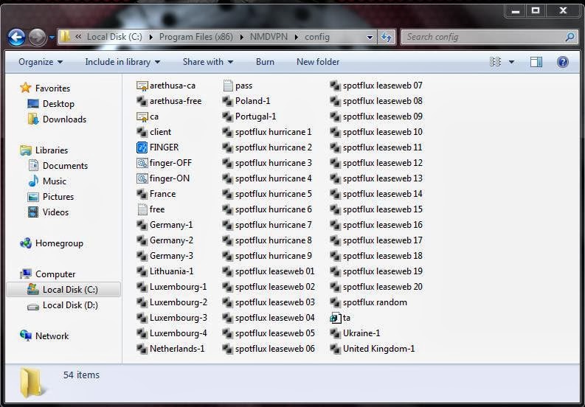Expand the arrow after NMDVPN breadcrumb
Screen dimensions: 585x407
coord(297,37)
